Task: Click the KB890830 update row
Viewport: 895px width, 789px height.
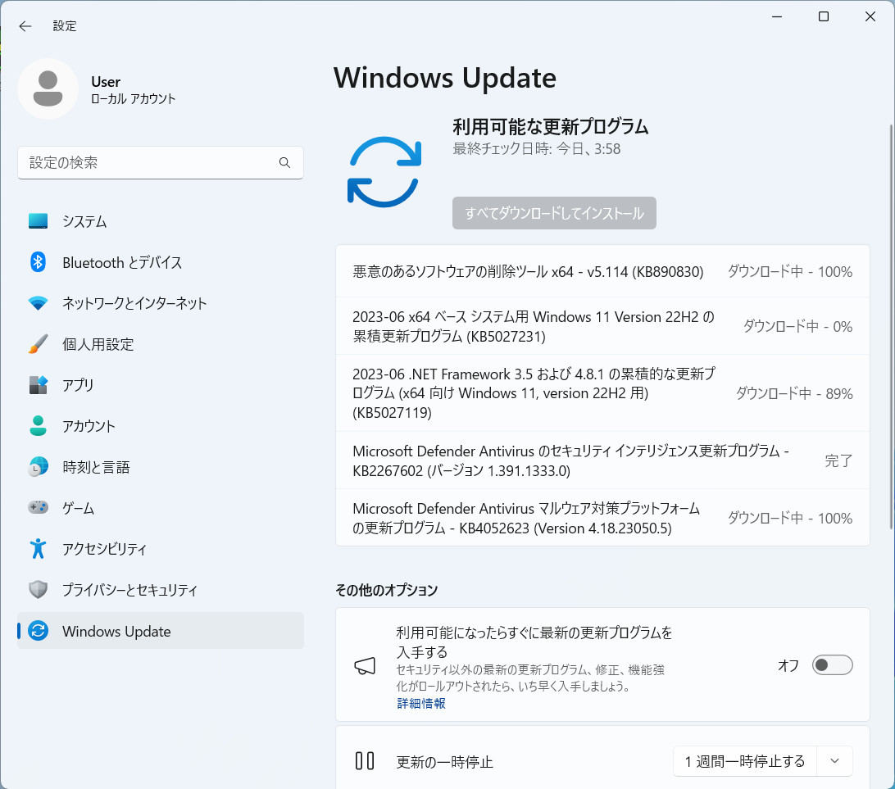Action: (602, 271)
